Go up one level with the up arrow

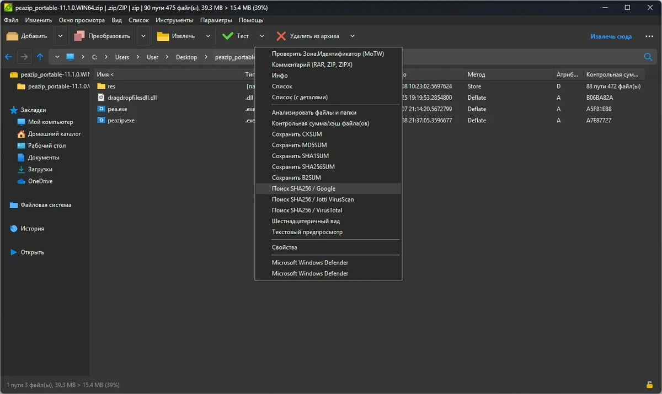(x=40, y=57)
